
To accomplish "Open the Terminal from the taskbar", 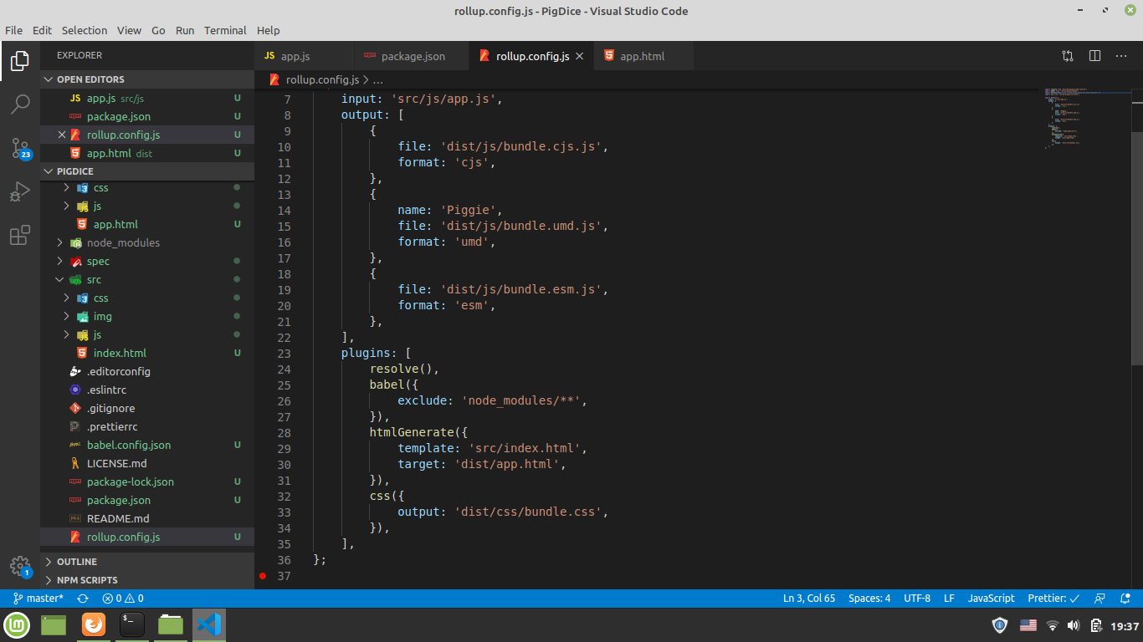I will (132, 624).
